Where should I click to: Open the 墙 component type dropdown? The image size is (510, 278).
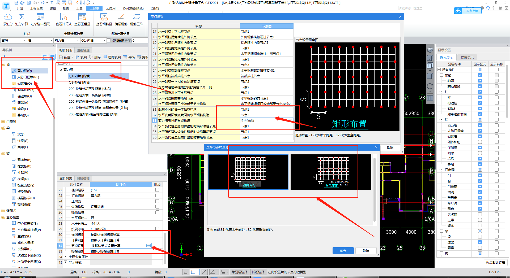click(x=40, y=40)
